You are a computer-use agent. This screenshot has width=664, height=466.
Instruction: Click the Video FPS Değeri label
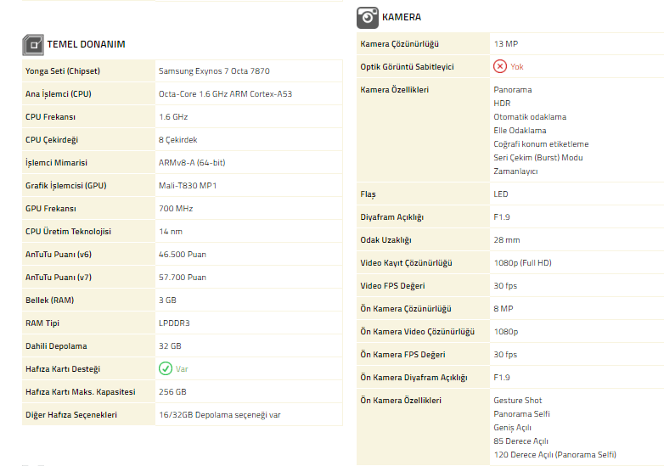pos(392,285)
